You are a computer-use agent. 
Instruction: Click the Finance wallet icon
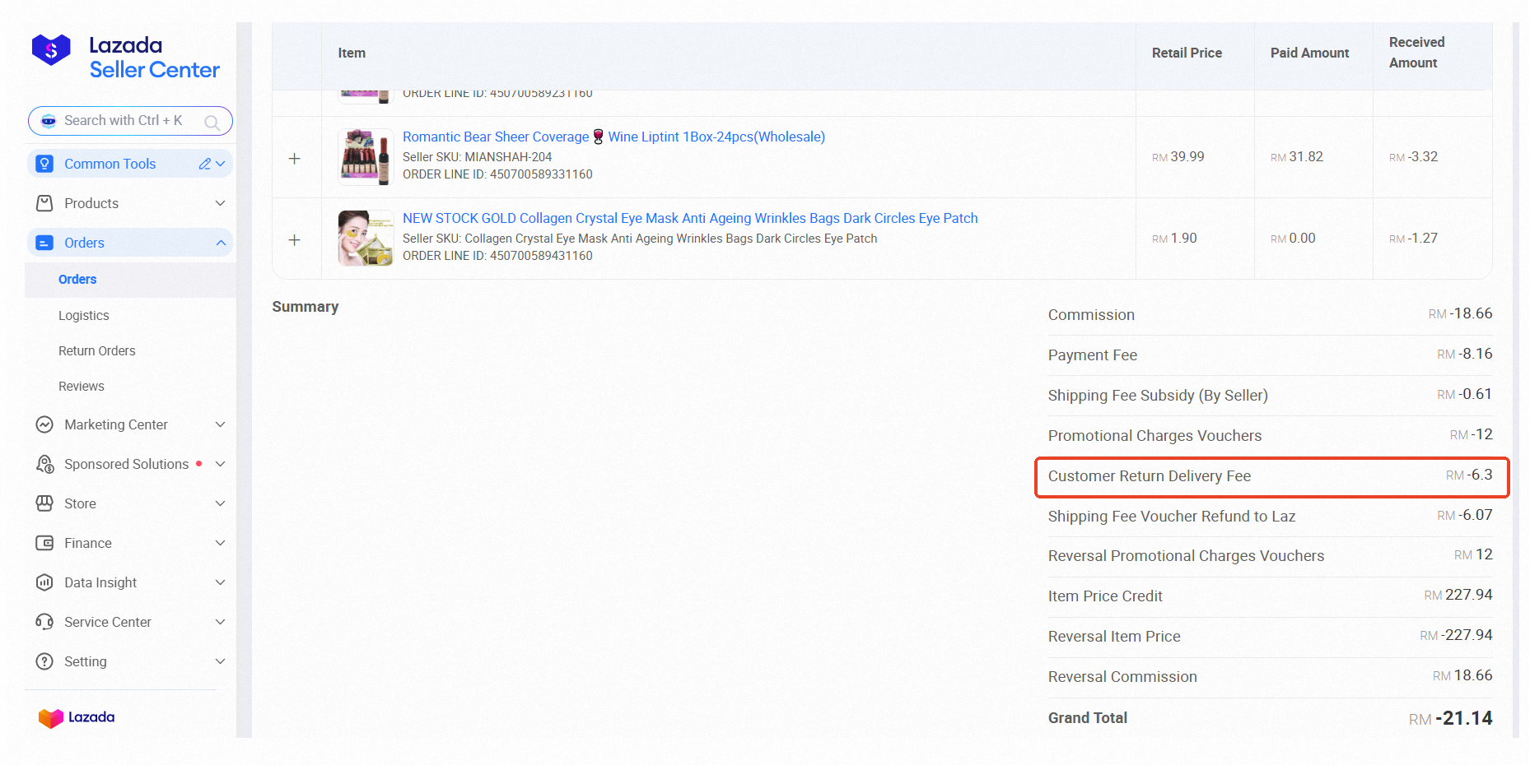pos(44,543)
